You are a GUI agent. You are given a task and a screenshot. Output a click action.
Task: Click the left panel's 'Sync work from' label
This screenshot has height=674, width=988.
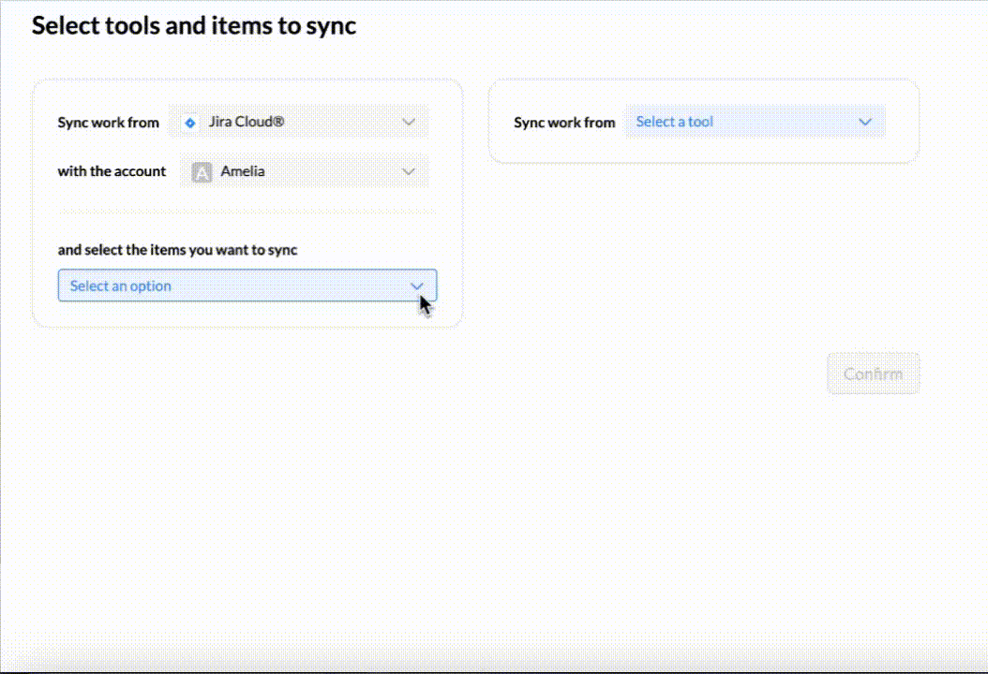tap(109, 122)
